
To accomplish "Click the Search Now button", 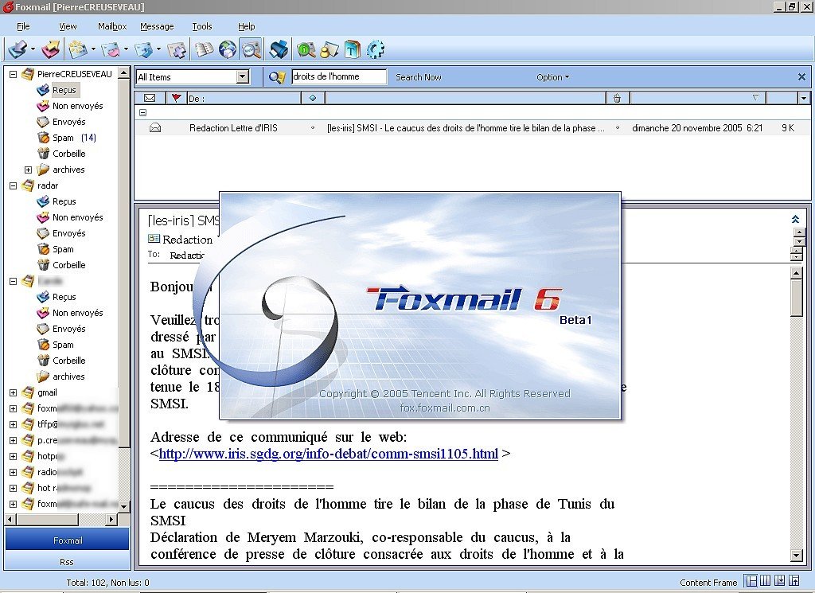I will coord(418,77).
